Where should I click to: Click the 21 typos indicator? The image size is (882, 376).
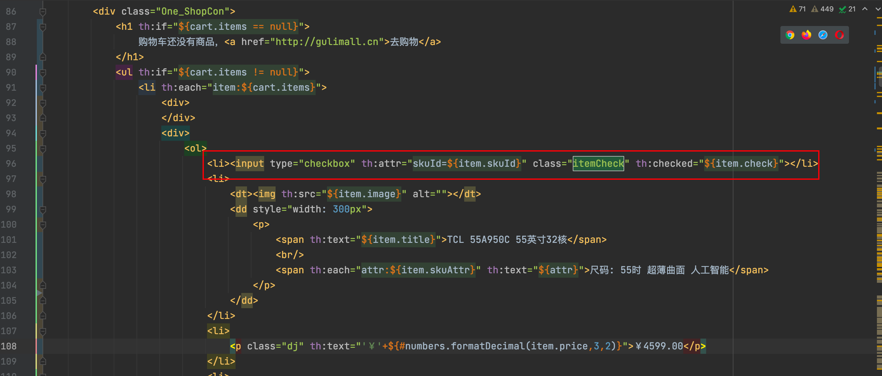(847, 9)
